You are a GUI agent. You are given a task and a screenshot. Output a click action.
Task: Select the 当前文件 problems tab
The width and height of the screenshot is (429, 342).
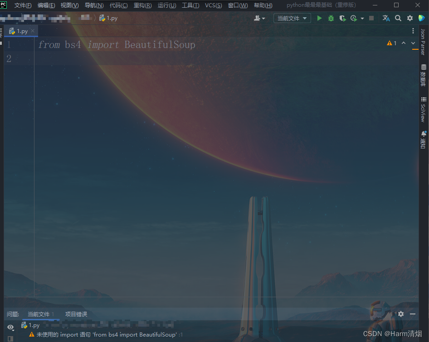click(41, 314)
